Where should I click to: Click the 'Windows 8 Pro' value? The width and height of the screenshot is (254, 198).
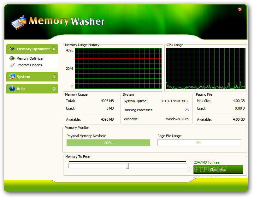pos(177,119)
